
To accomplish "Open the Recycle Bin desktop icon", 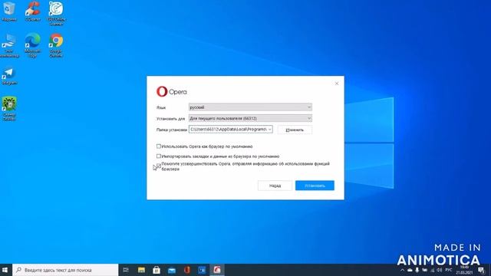I will point(9,11).
